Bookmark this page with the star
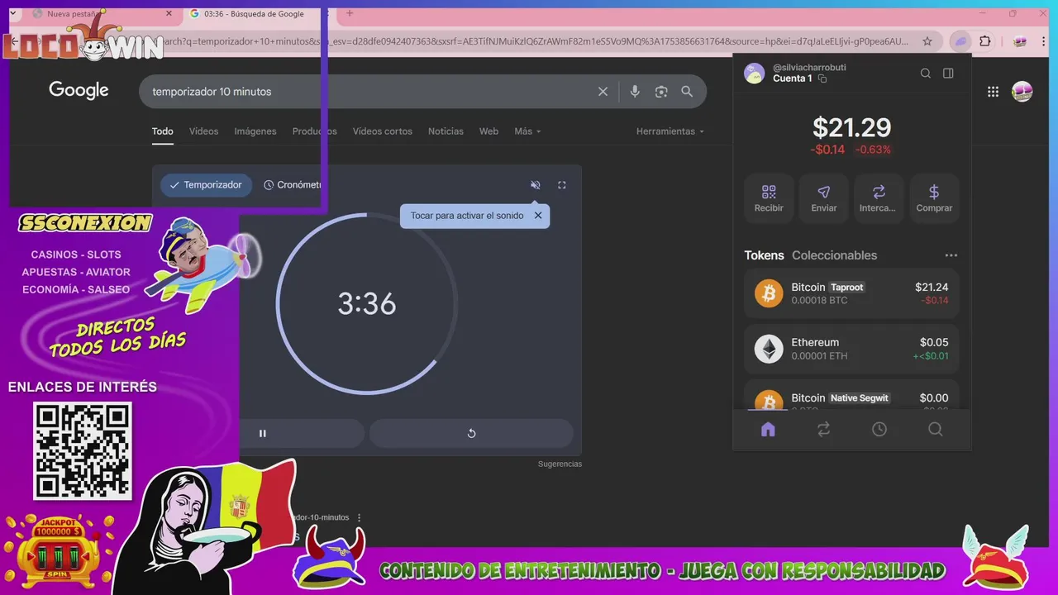 [x=927, y=41]
